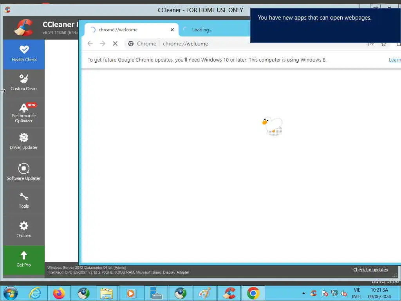Image resolution: width=401 pixels, height=301 pixels.
Task: Stop loading the Chrome page
Action: click(115, 44)
